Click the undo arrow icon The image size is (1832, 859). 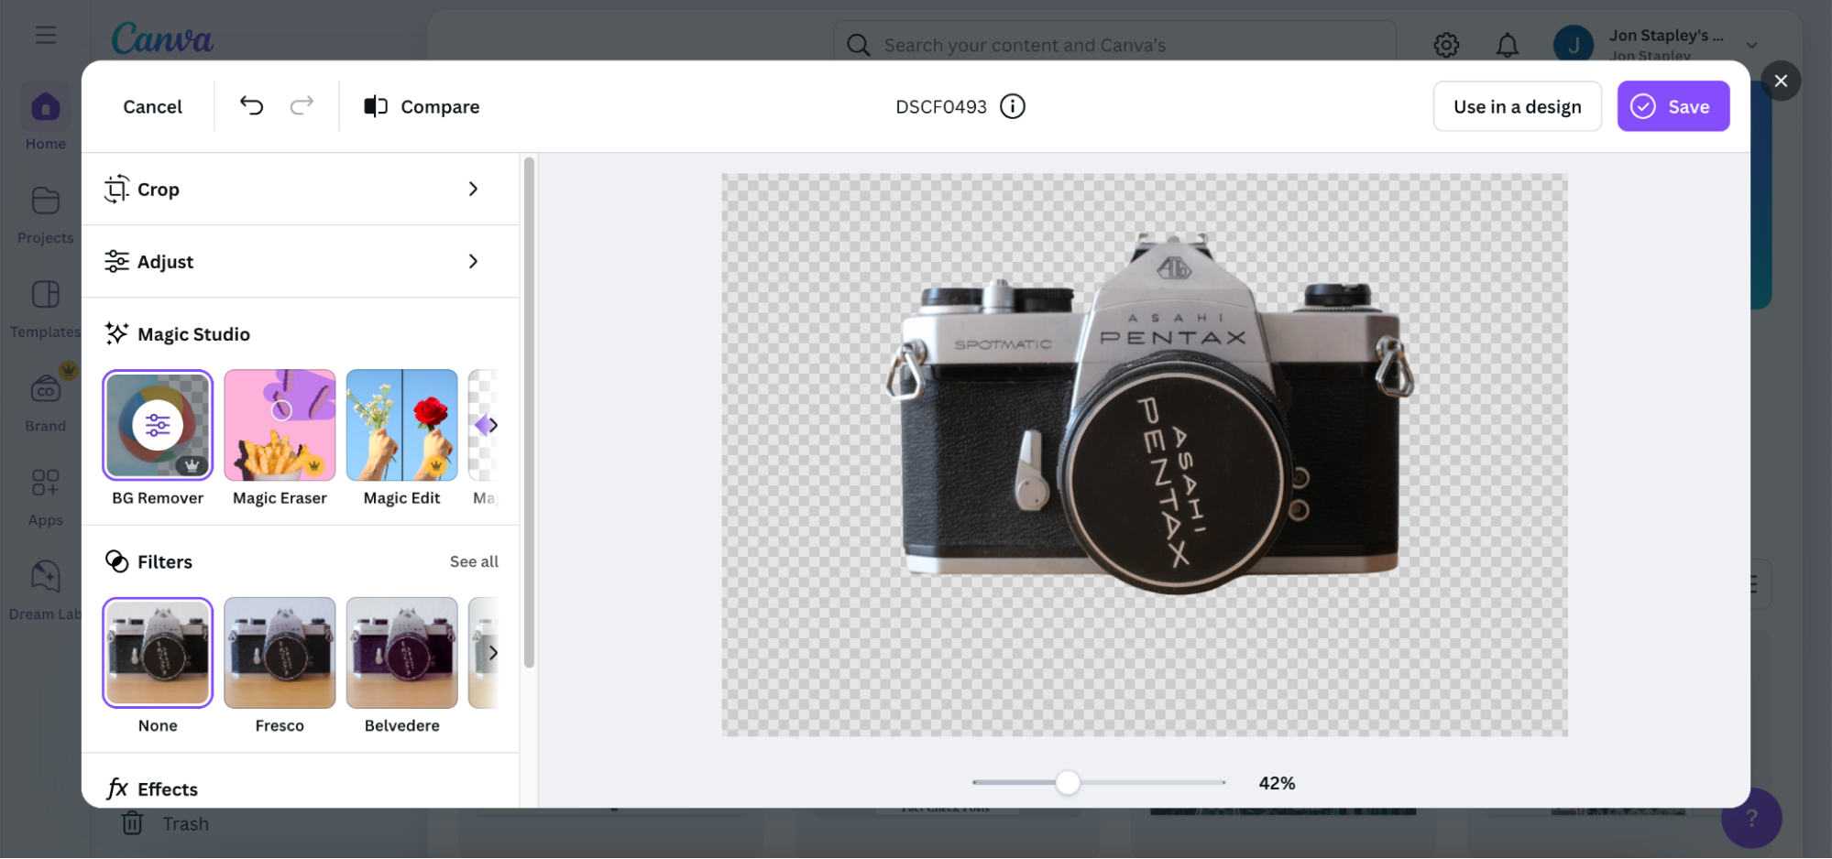[251, 106]
